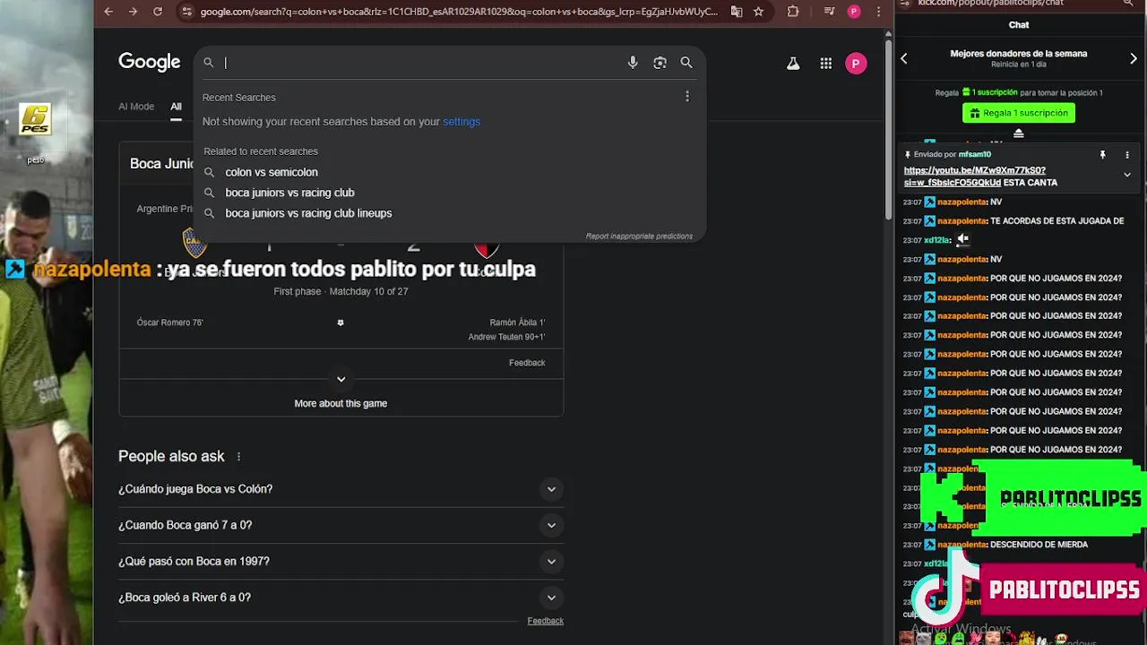The image size is (1147, 645).
Task: Click "Recent Searches" heading text
Action: point(239,98)
